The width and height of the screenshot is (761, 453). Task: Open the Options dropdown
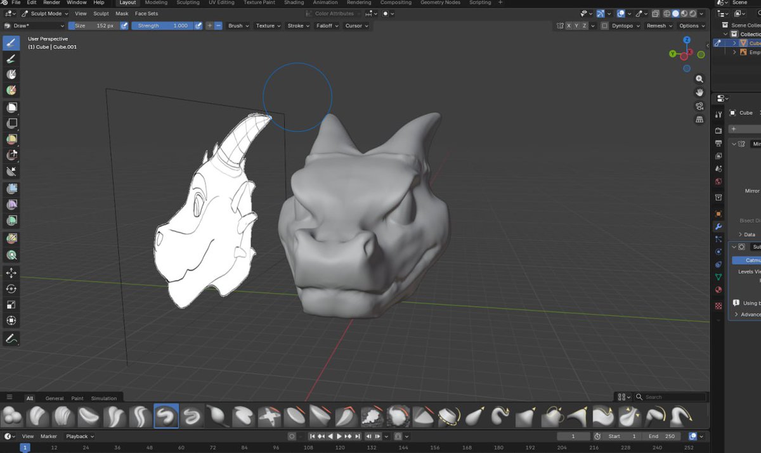(691, 26)
